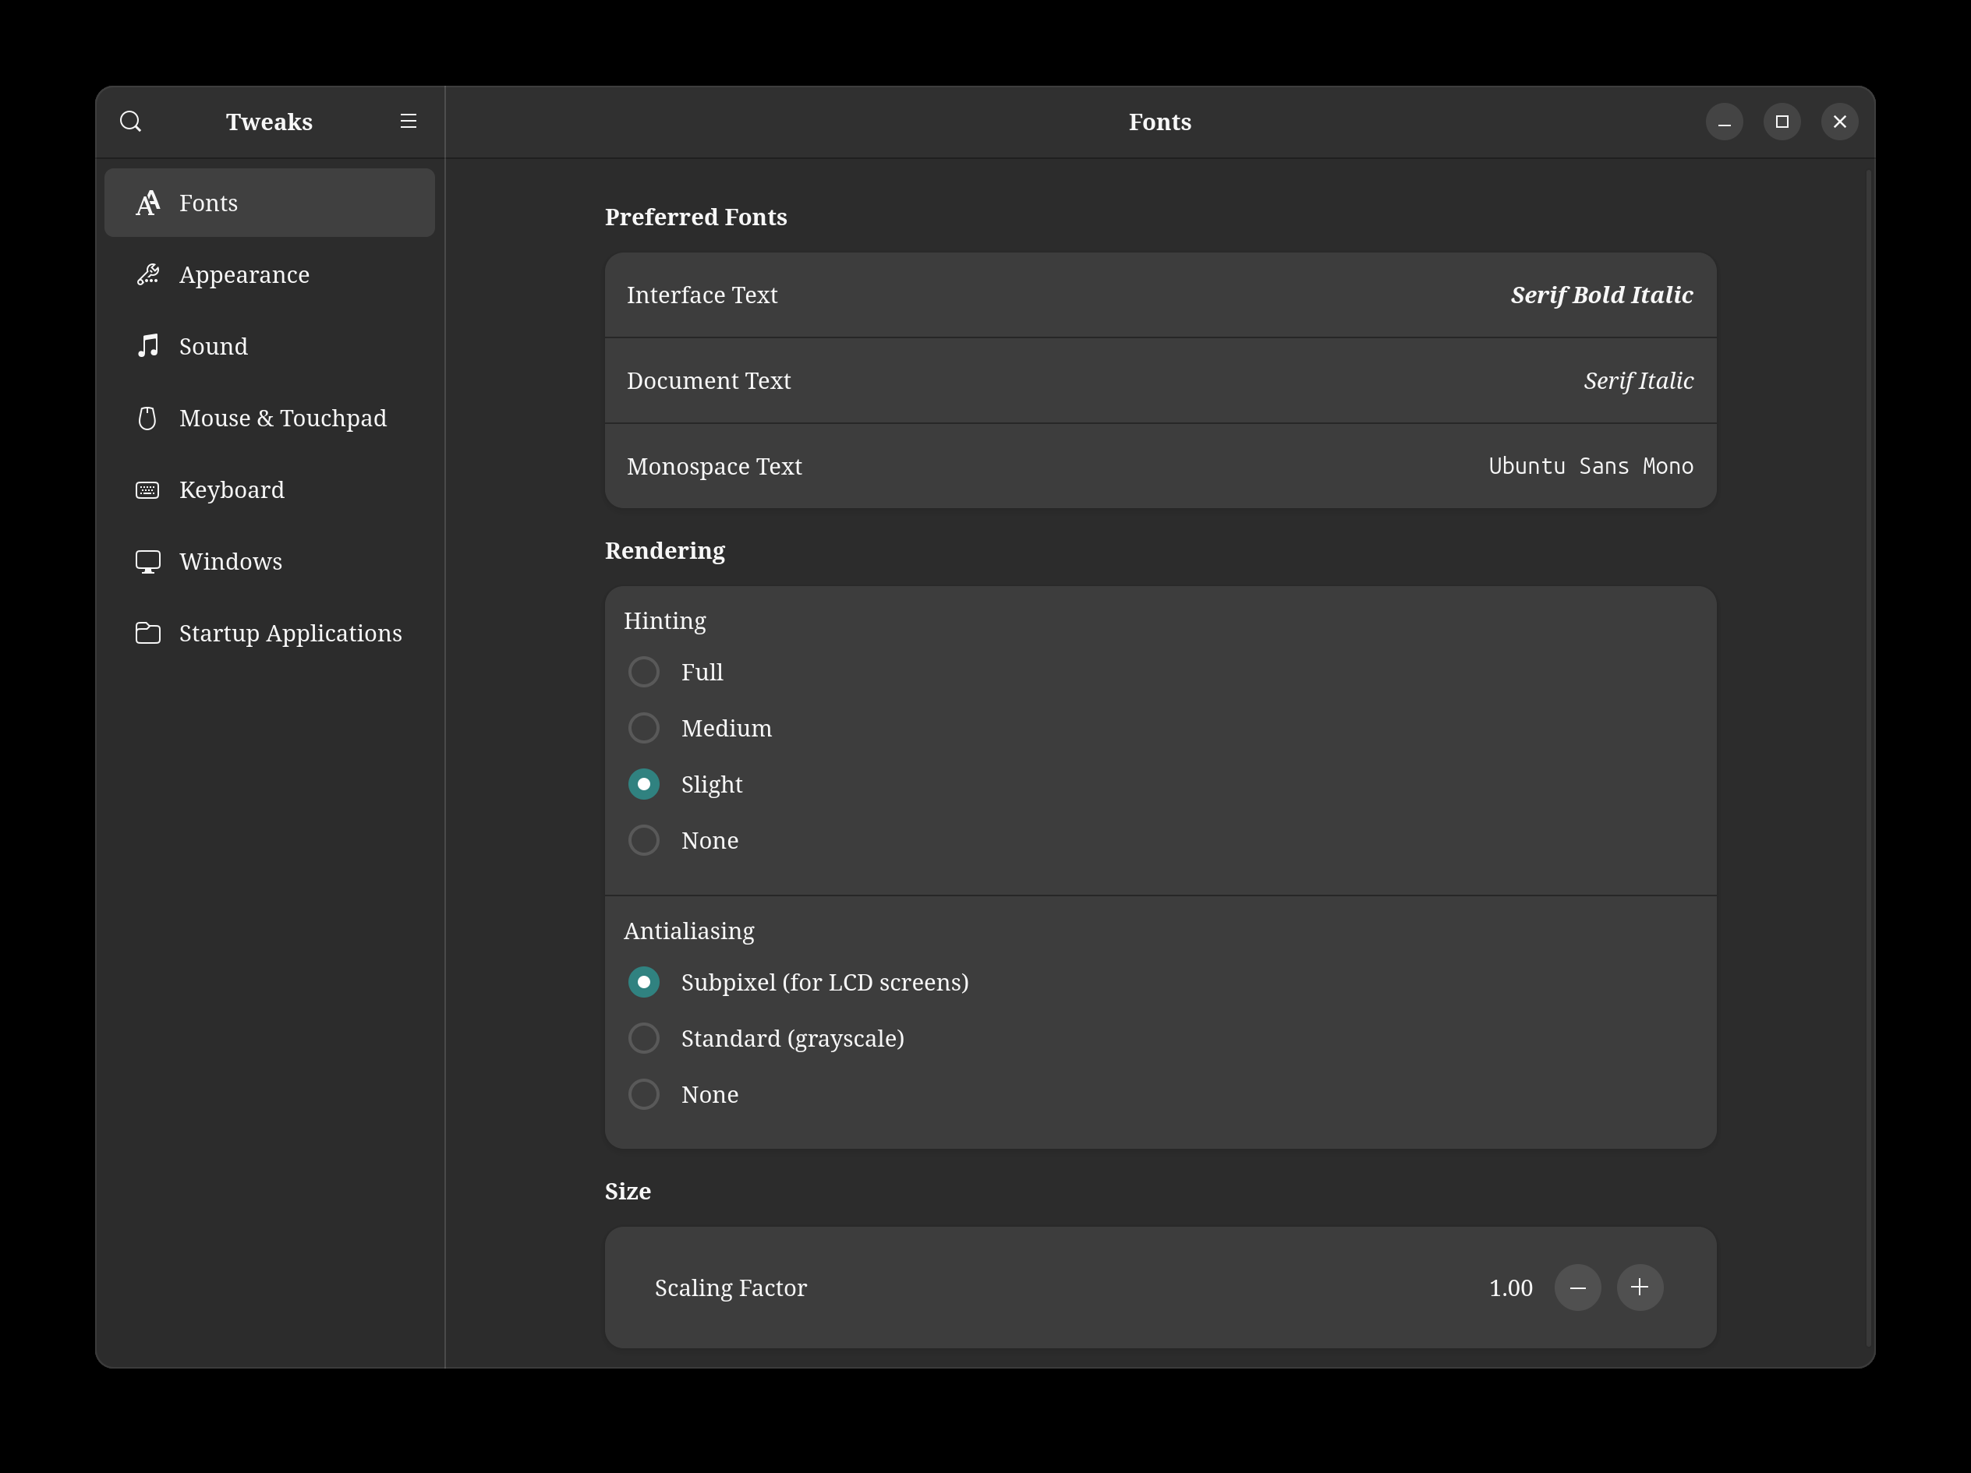The image size is (1971, 1473).
Task: Click the Mouse & Touchpad mouse icon
Action: (x=148, y=418)
